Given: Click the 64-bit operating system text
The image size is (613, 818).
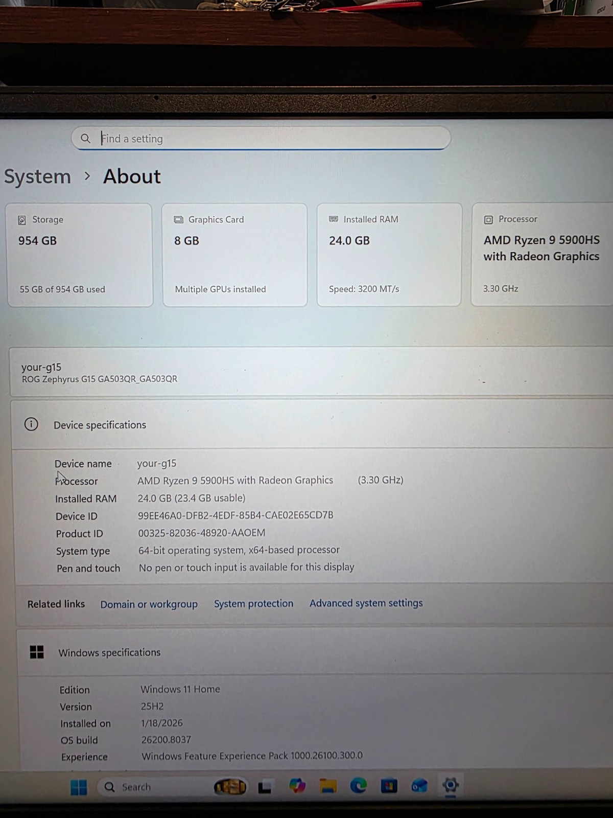Looking at the screenshot, I should pyautogui.click(x=239, y=550).
